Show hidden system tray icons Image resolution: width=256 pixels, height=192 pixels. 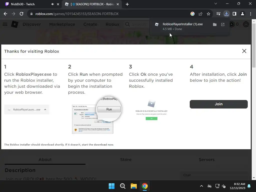(201, 186)
